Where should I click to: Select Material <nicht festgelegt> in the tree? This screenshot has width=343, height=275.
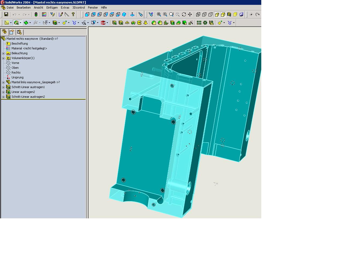coord(29,48)
